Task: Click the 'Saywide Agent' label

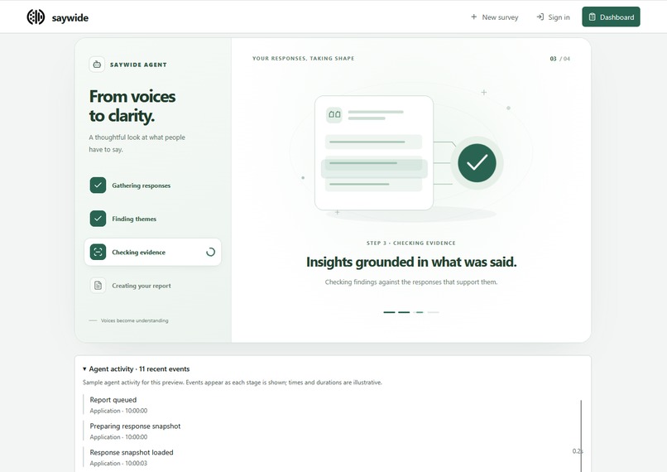Action: pyautogui.click(x=138, y=65)
